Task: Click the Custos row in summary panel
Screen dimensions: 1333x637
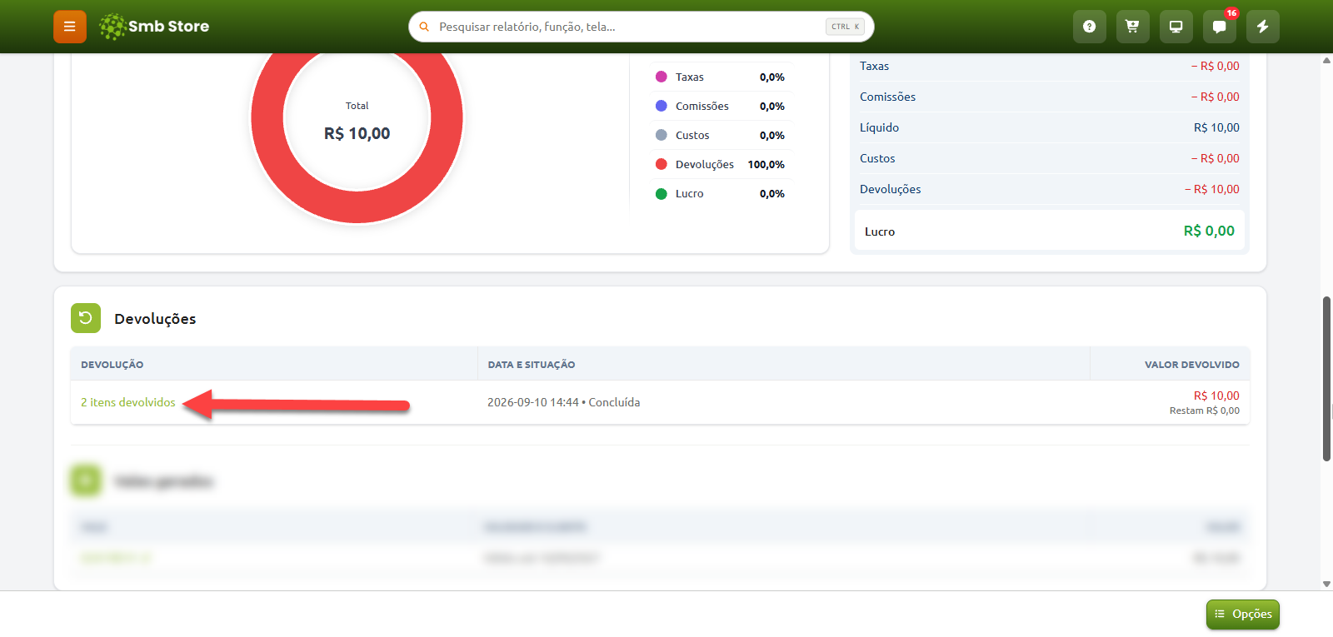Action: 1050,158
